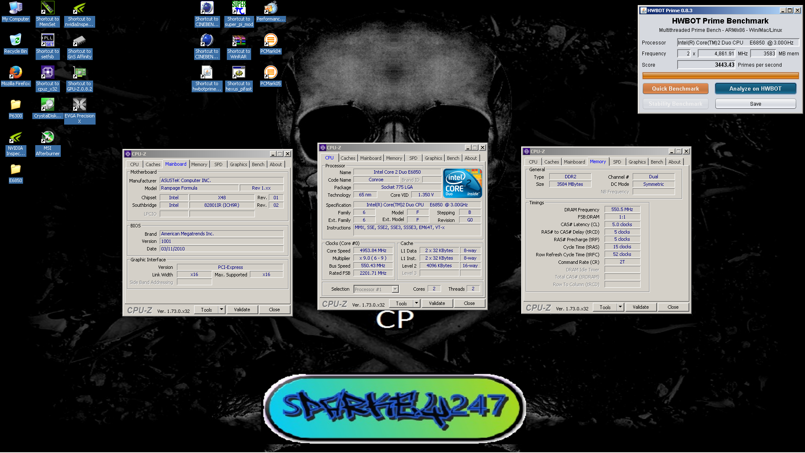Click Memory tab in center CPU-Z window
Image resolution: width=805 pixels, height=453 pixels.
pyautogui.click(x=394, y=158)
